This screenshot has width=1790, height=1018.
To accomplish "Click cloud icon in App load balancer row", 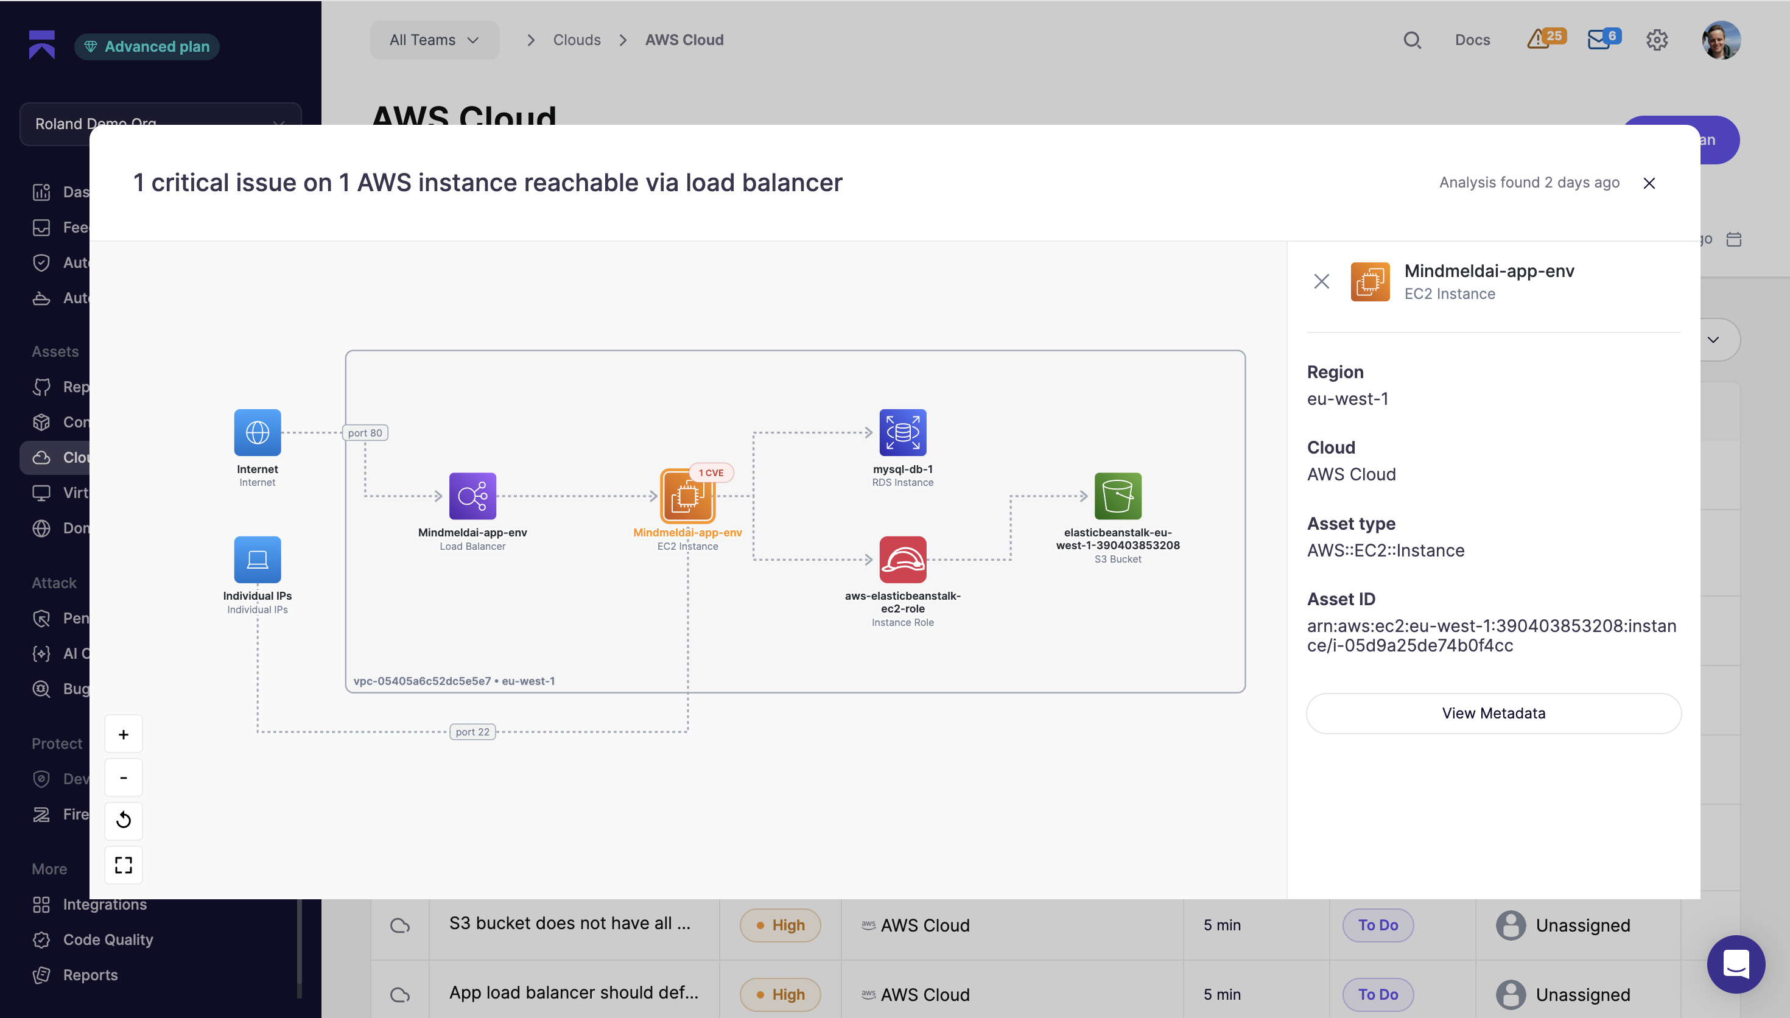I will click(399, 994).
